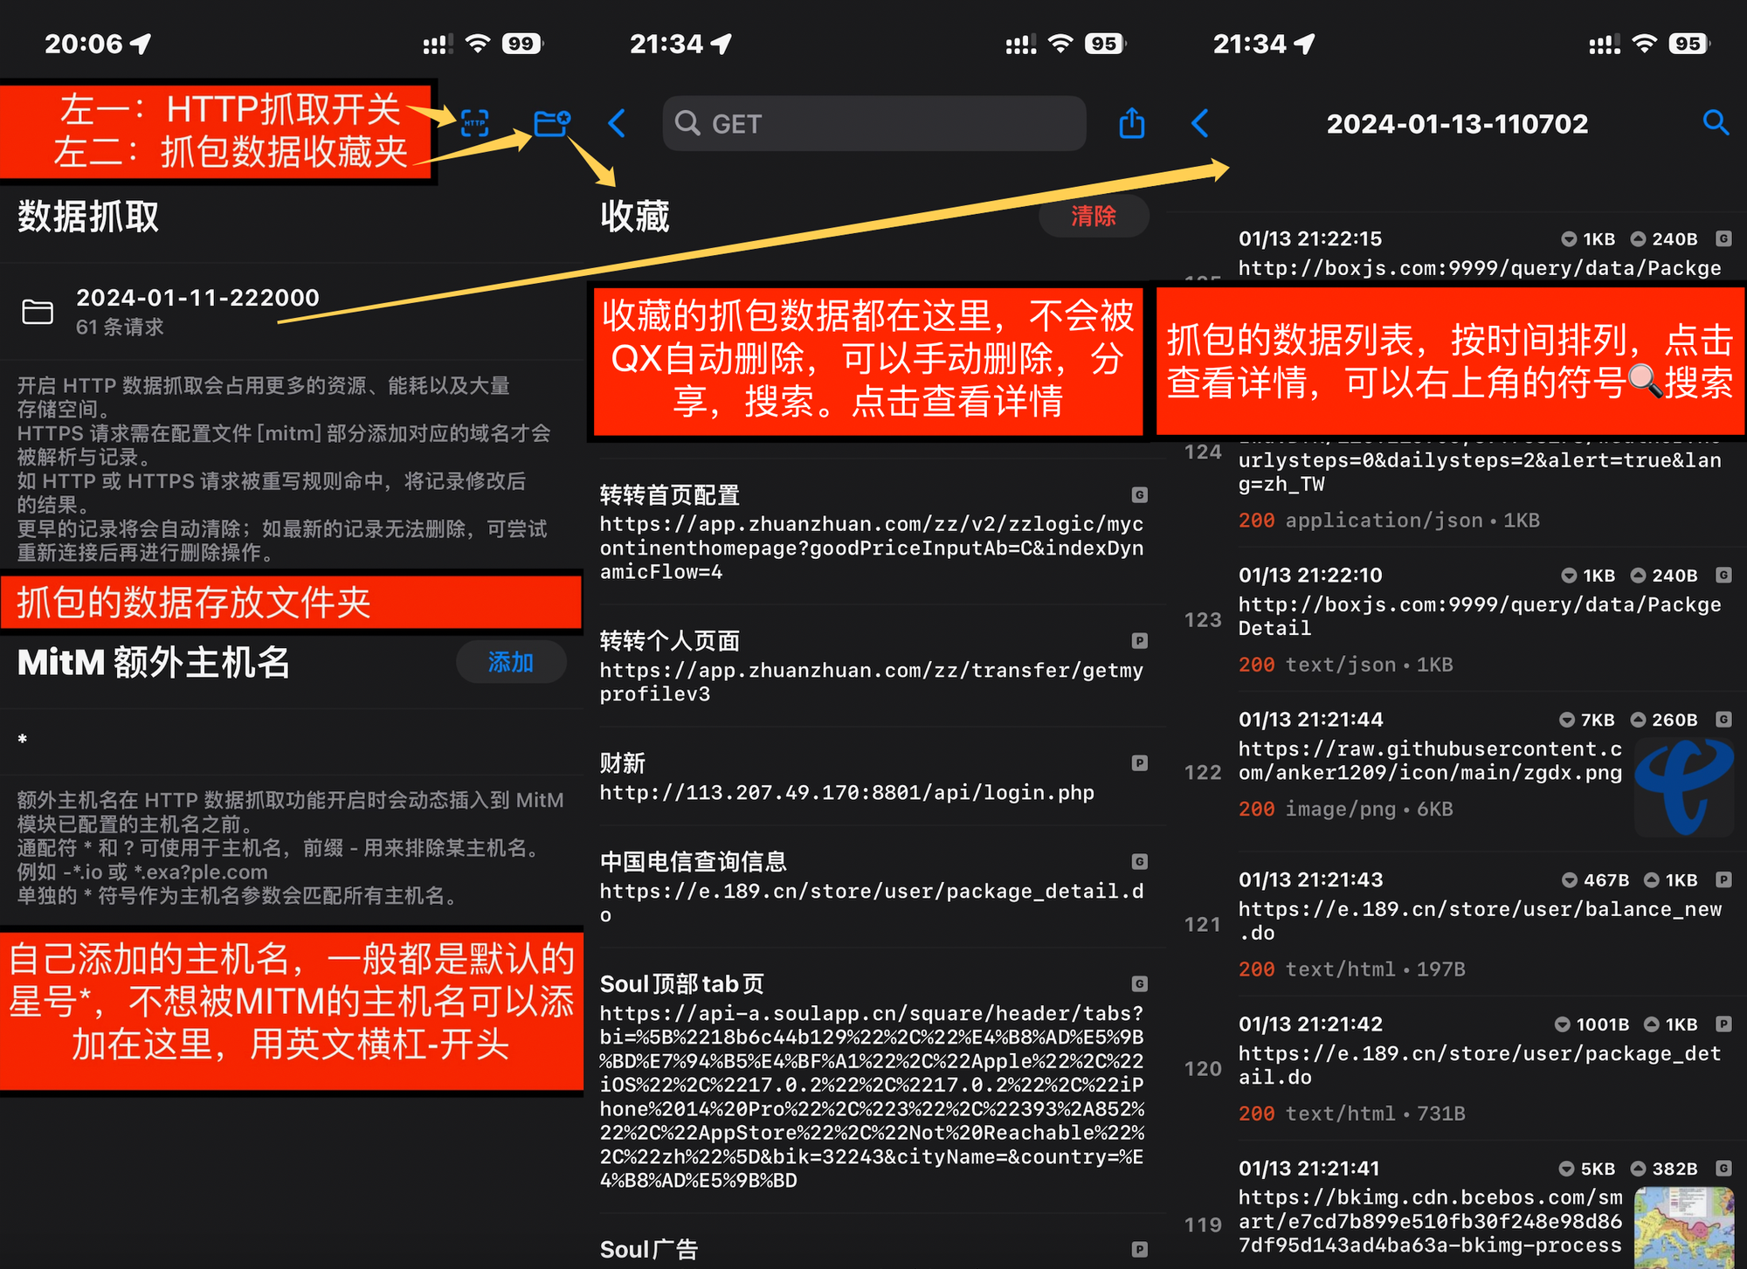Image resolution: width=1747 pixels, height=1269 pixels.
Task: Open the Soul顶部tab页 favorite
Action: (874, 1080)
